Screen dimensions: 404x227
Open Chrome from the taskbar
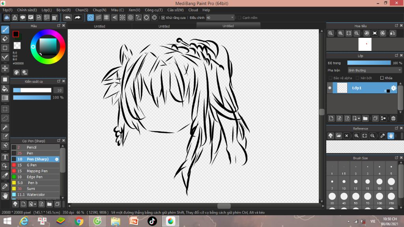click(79, 221)
